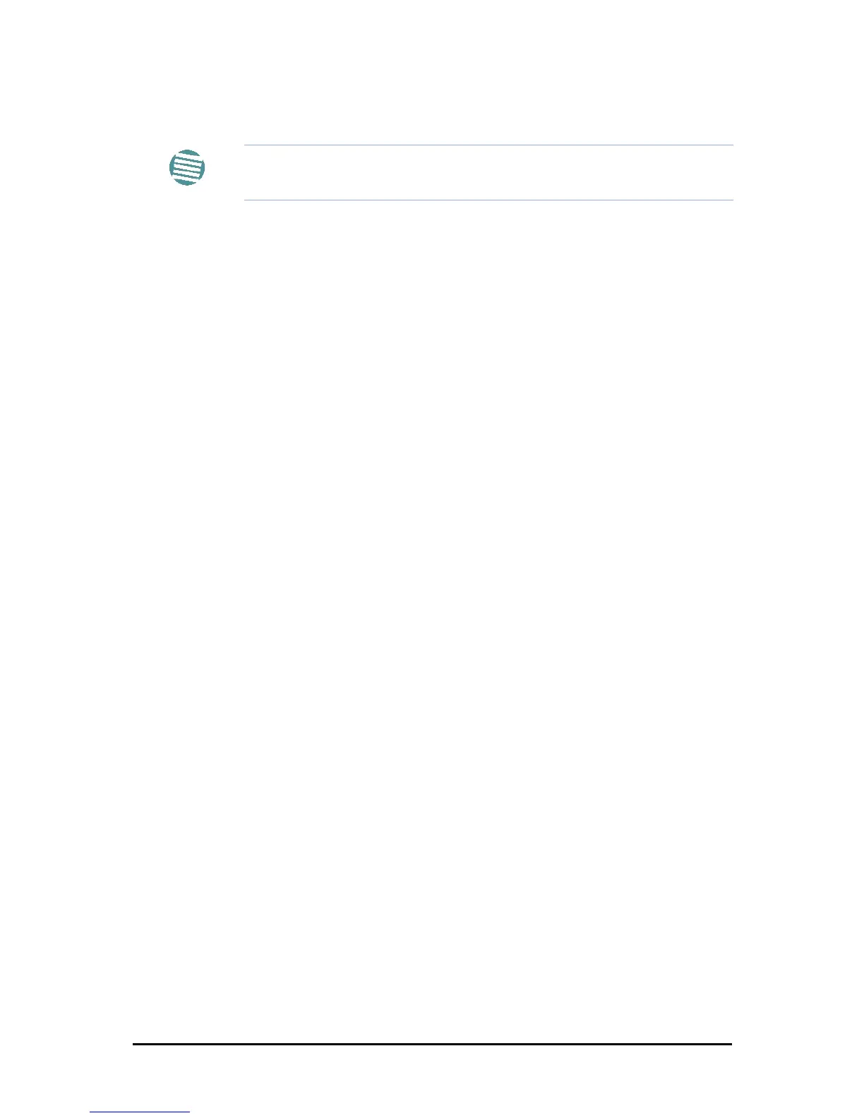Click the white header area above note box
The height and width of the screenshot is (1118, 864).
tap(432, 71)
